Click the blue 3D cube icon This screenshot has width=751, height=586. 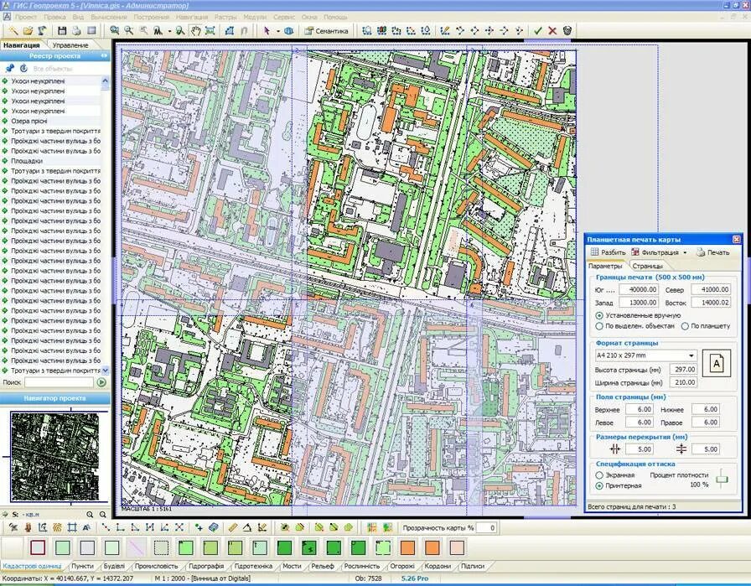point(288,31)
